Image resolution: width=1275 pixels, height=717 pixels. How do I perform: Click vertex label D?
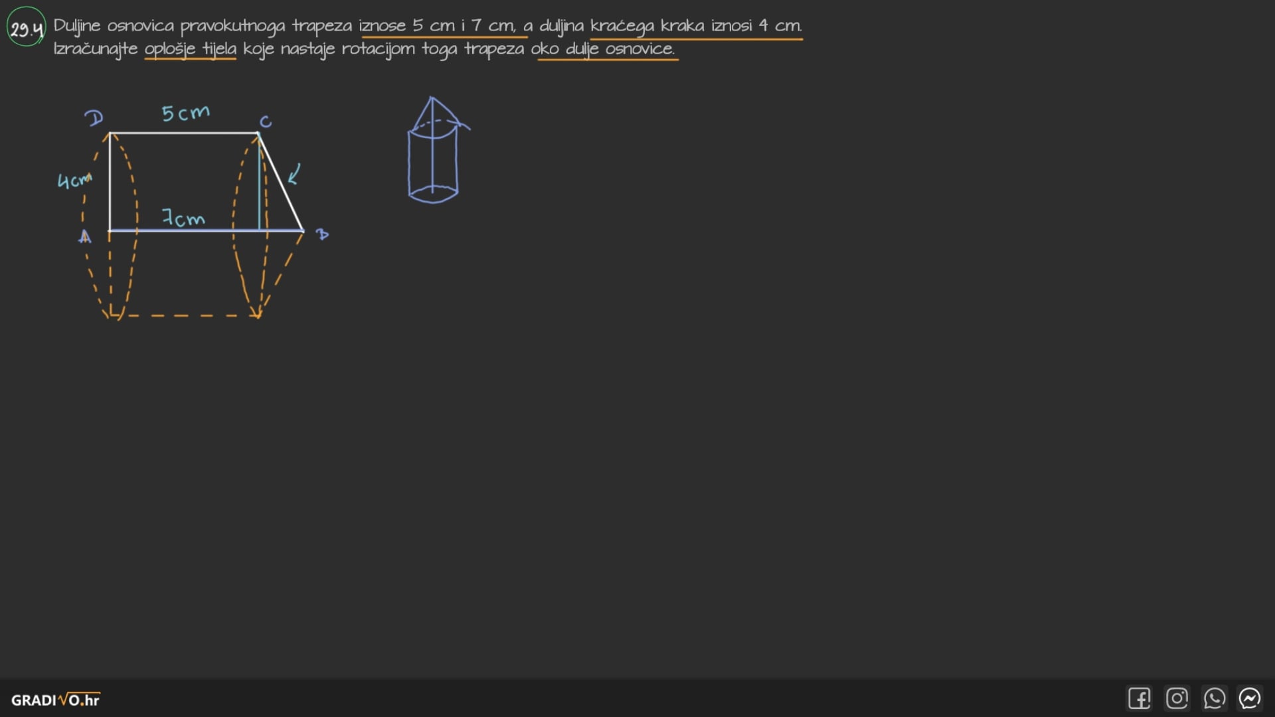(94, 118)
